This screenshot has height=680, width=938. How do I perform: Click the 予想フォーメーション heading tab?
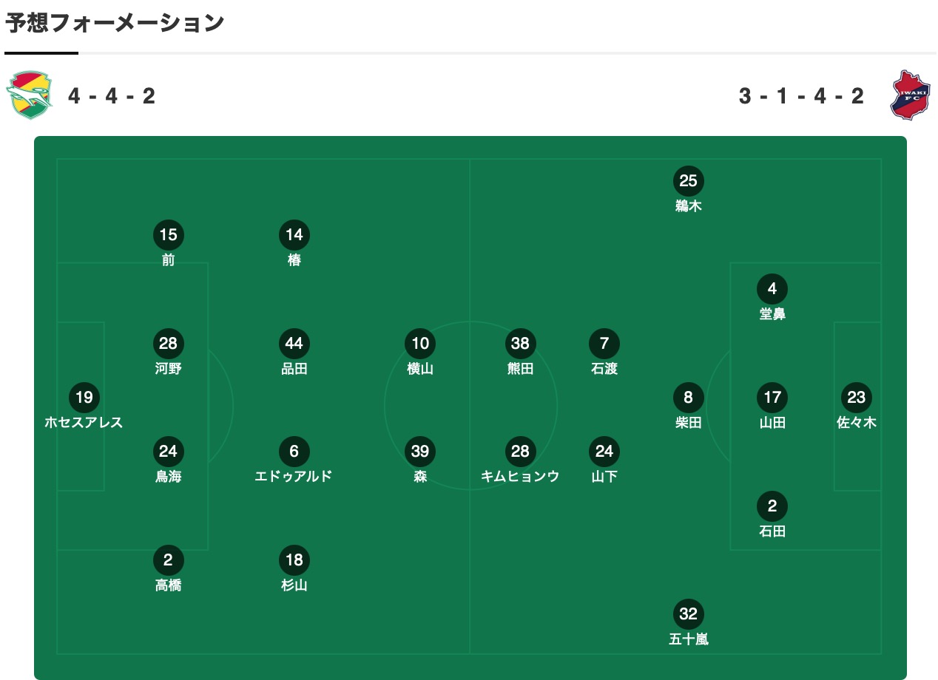(x=115, y=24)
